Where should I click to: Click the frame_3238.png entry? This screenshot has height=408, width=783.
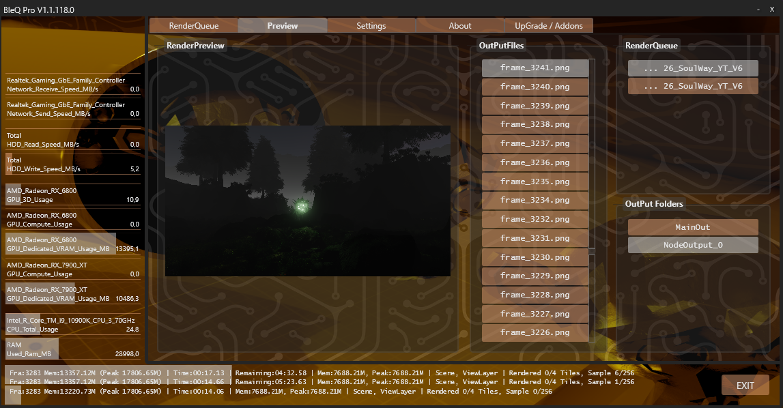point(535,124)
